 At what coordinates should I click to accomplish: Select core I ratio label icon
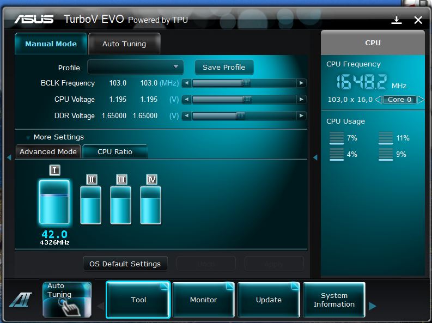click(54, 170)
